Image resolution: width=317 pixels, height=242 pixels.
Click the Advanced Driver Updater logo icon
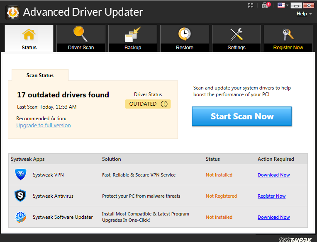tap(13, 12)
